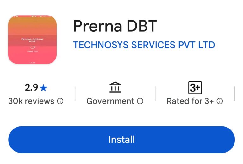Click the Government category label

(110, 101)
